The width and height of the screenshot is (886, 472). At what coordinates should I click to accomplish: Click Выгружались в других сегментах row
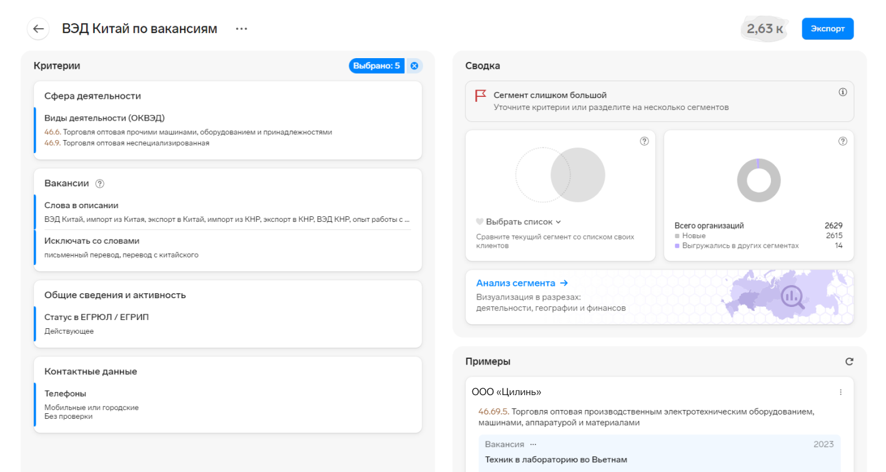(759, 246)
